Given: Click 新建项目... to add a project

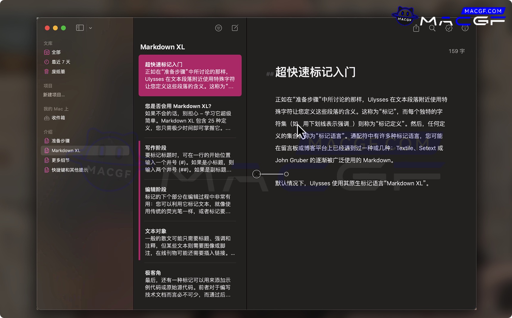Looking at the screenshot, I should 54,95.
